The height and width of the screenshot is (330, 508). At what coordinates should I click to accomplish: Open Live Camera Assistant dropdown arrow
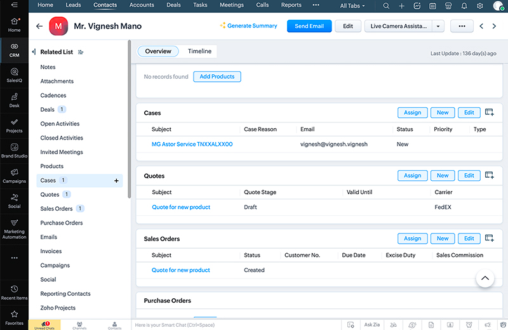438,26
